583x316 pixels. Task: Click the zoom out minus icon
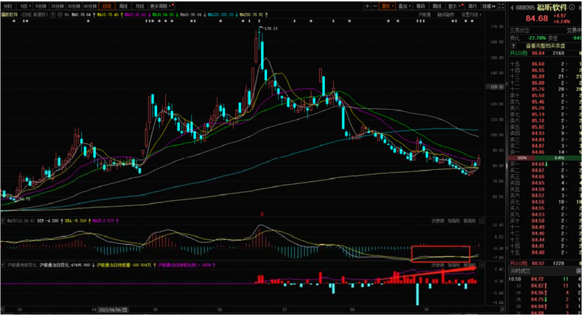click(x=375, y=6)
